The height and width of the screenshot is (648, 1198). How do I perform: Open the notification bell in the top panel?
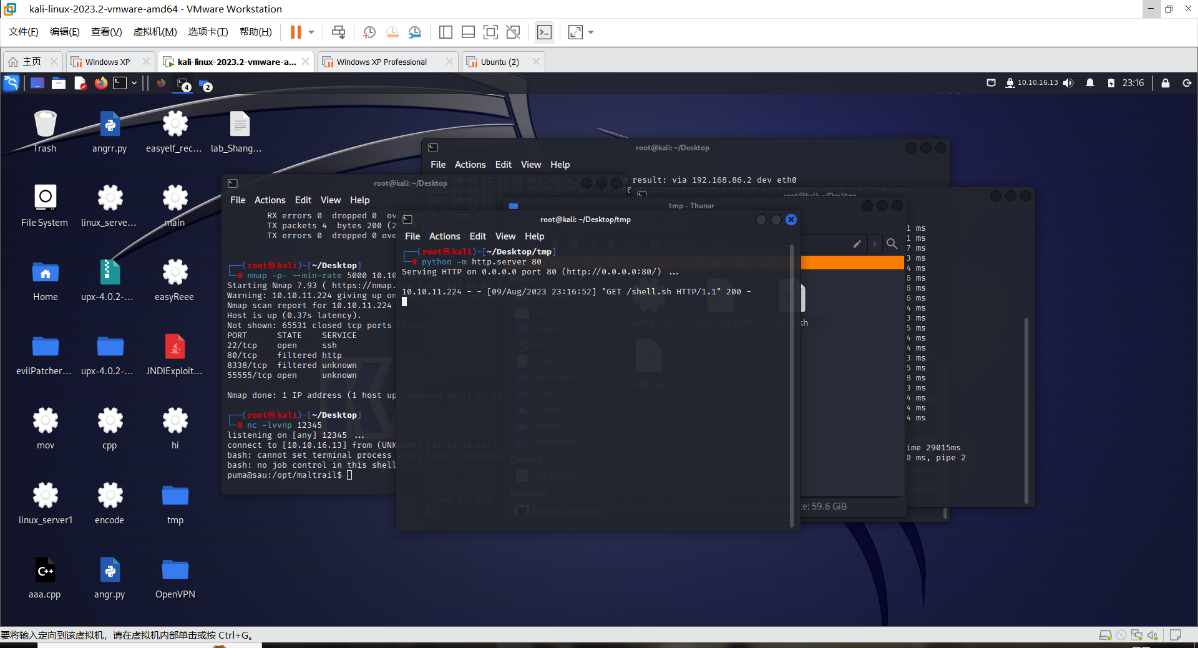tap(1090, 83)
